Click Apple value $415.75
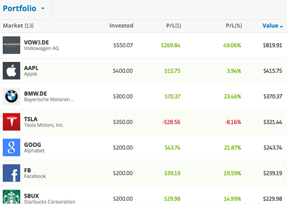The image size is (287, 204). 273,71
